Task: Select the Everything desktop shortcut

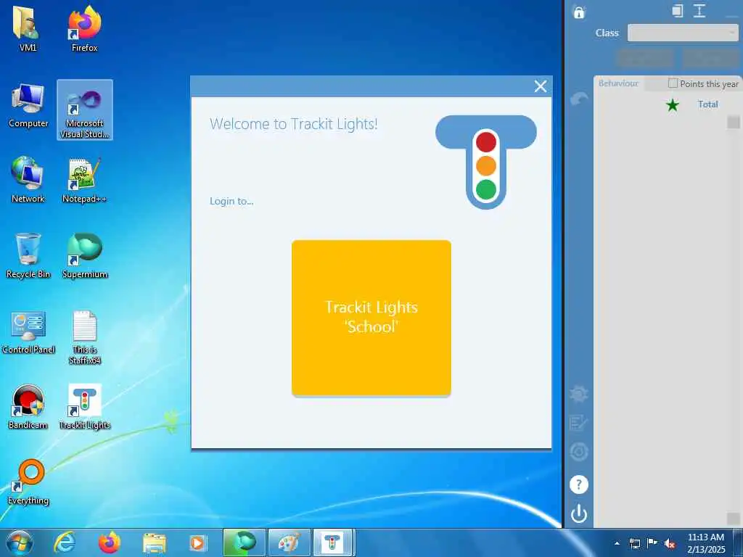Action: 28,482
